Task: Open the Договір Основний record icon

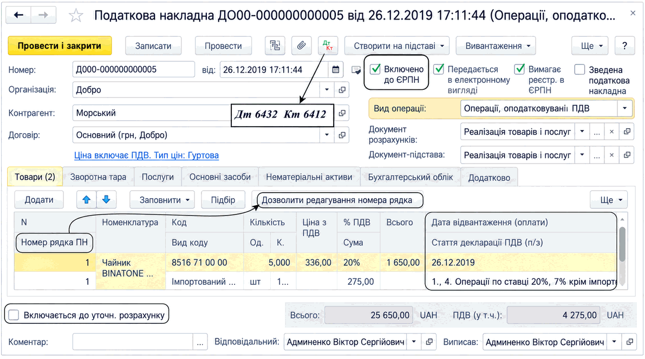Action: point(342,135)
